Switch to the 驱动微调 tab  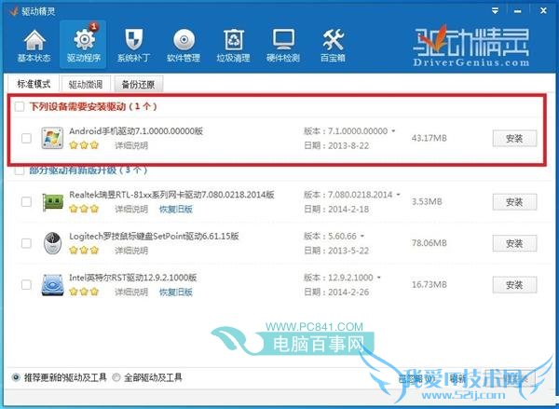tap(86, 85)
